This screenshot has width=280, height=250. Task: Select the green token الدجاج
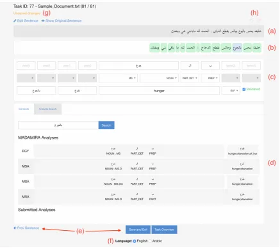pyautogui.click(x=206, y=48)
